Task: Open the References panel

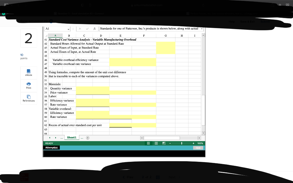Action: [x=28, y=98]
